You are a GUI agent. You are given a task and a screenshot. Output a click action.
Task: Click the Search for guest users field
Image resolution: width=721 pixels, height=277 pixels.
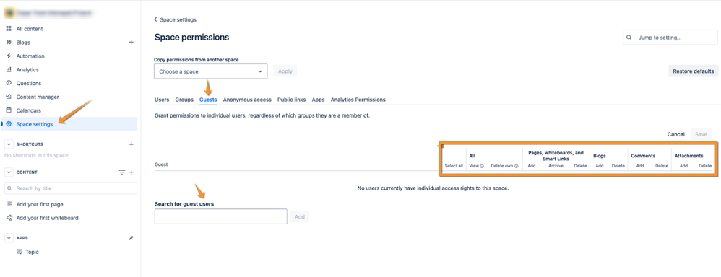[x=221, y=216]
